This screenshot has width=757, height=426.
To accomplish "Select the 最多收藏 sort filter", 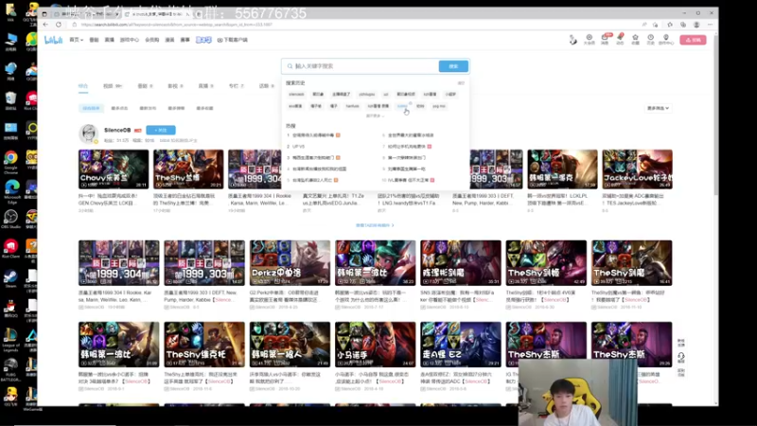I will pyautogui.click(x=204, y=108).
